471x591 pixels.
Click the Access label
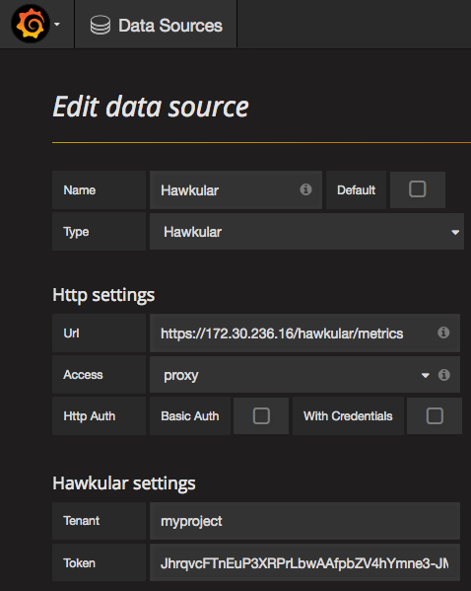point(83,375)
